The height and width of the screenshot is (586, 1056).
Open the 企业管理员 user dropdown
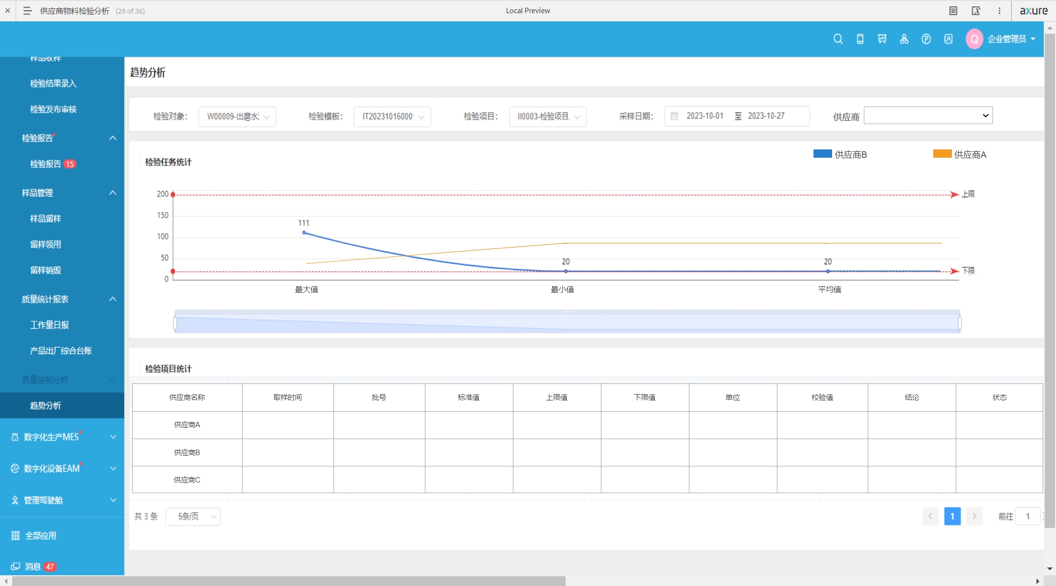coord(1012,39)
